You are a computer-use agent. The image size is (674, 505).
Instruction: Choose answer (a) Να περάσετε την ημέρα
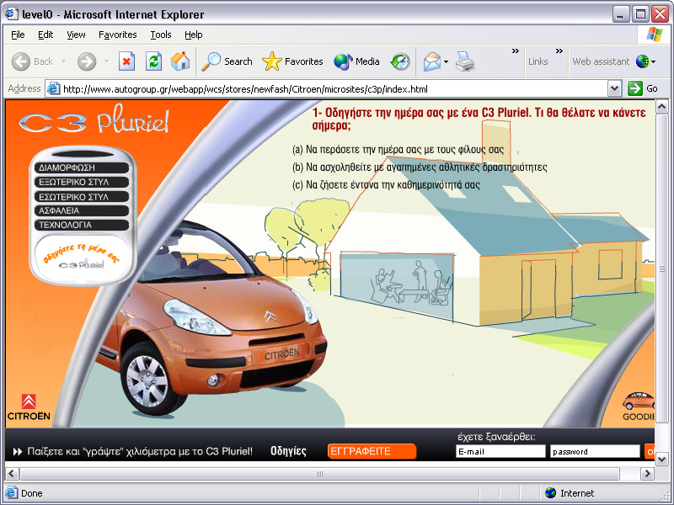[x=398, y=150]
